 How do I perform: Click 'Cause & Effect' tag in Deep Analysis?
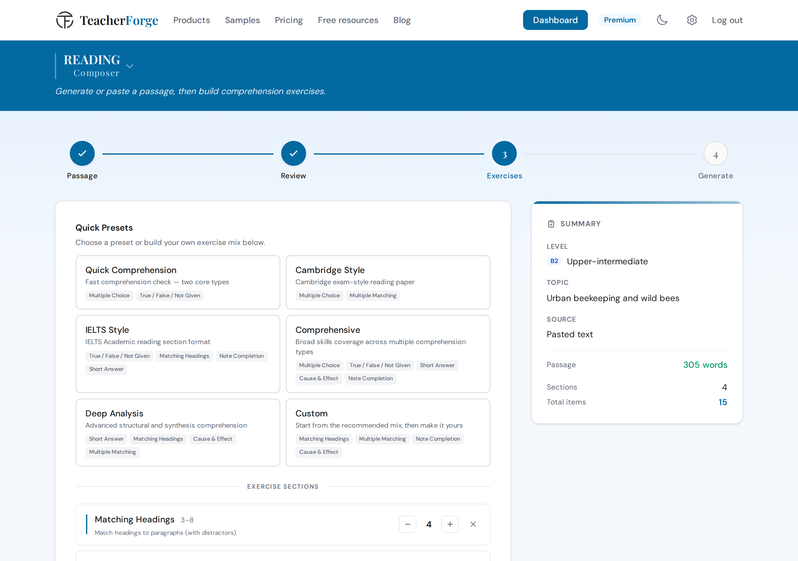(213, 439)
